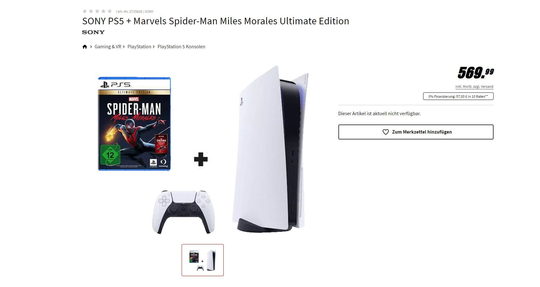Click the third rating star
Image resolution: width=540 pixels, height=287 pixels.
click(x=97, y=11)
